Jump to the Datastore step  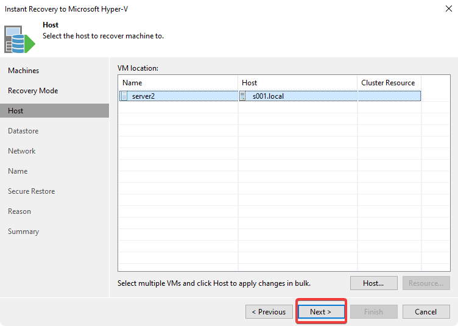(23, 131)
